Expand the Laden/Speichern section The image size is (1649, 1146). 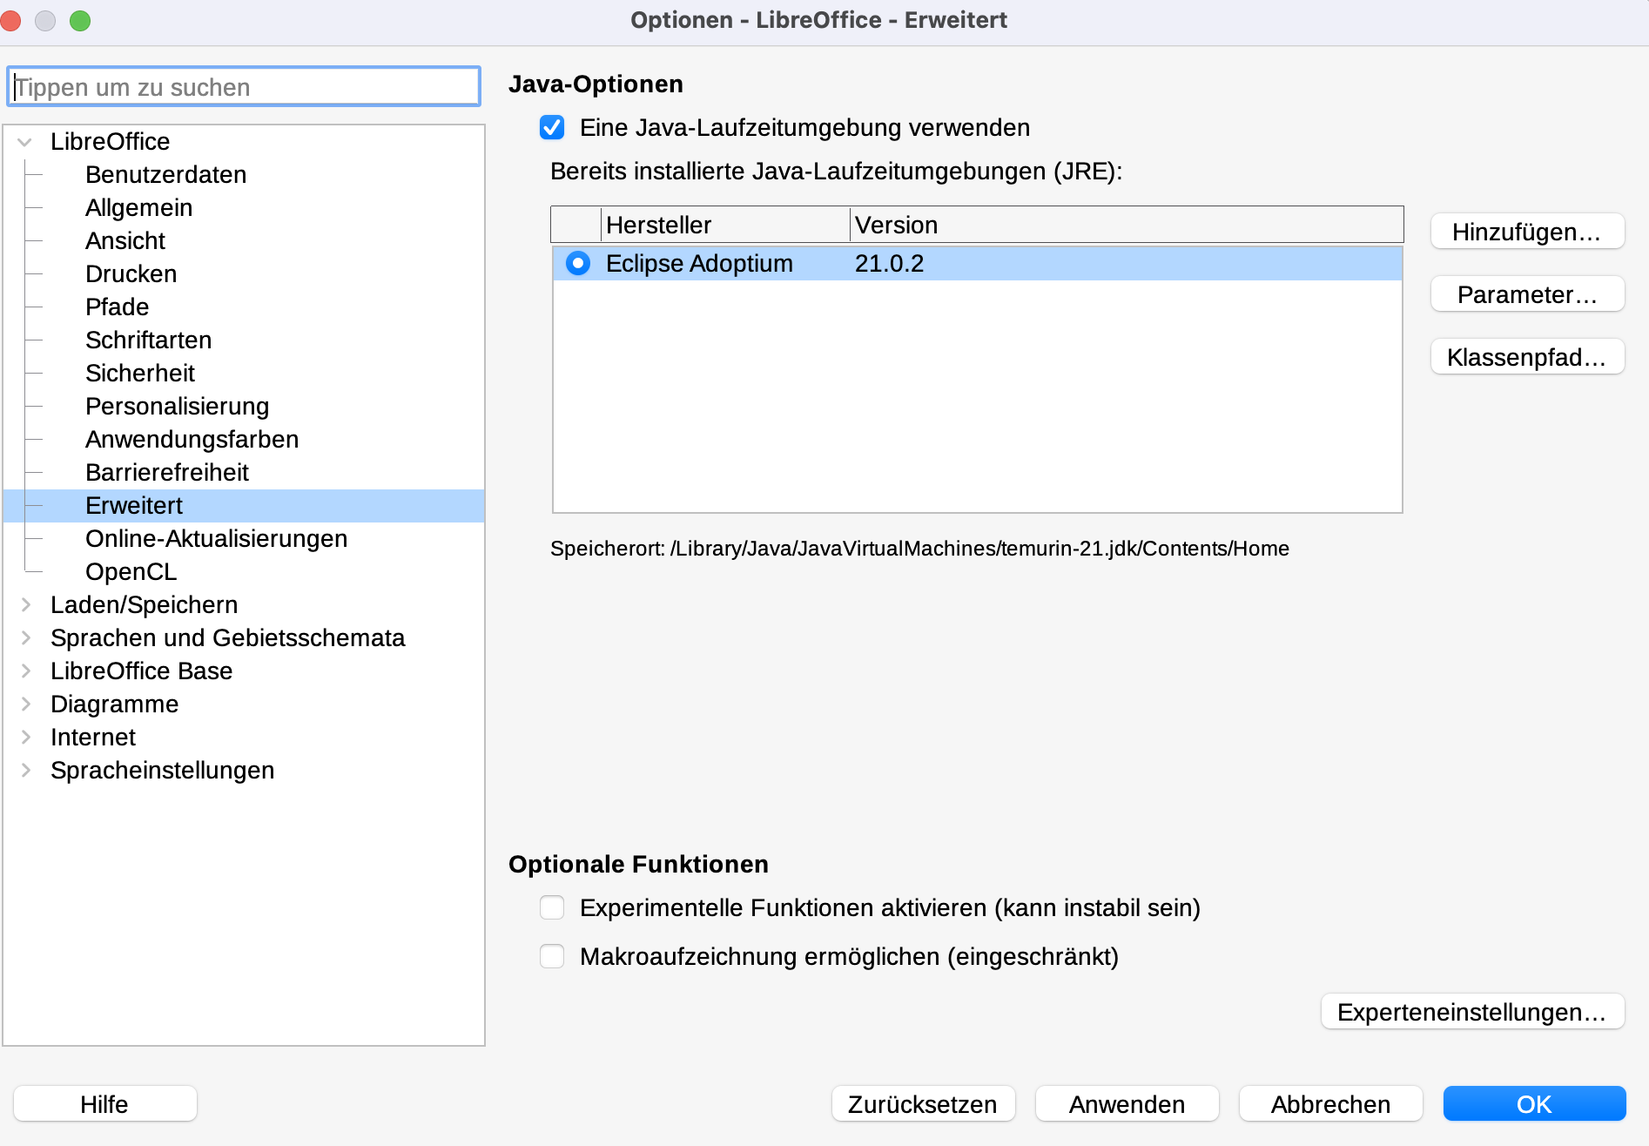25,605
